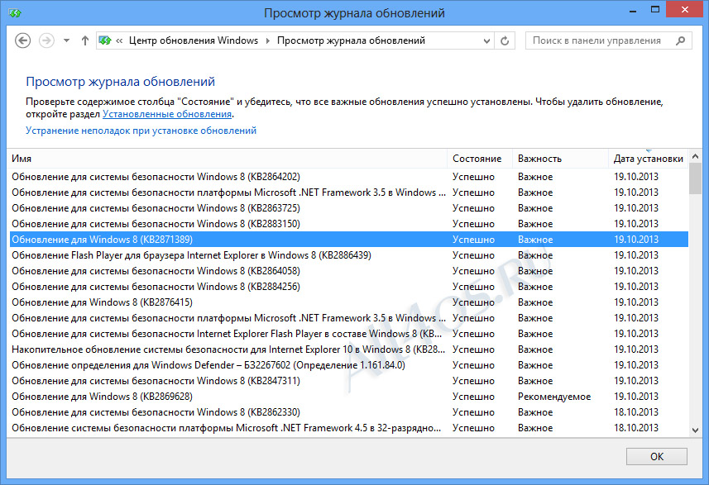Image resolution: width=709 pixels, height=485 pixels.
Task: Select the Internet Explorer Flash Player security update row
Action: (348, 334)
